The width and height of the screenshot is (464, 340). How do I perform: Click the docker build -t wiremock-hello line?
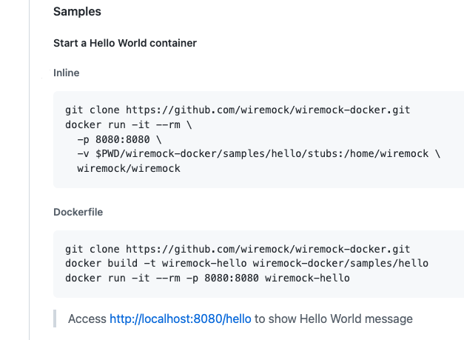click(x=246, y=263)
